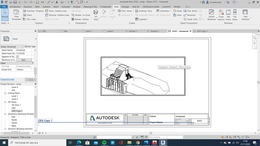Open Revisions dialog
The image size is (260, 146).
189,15
